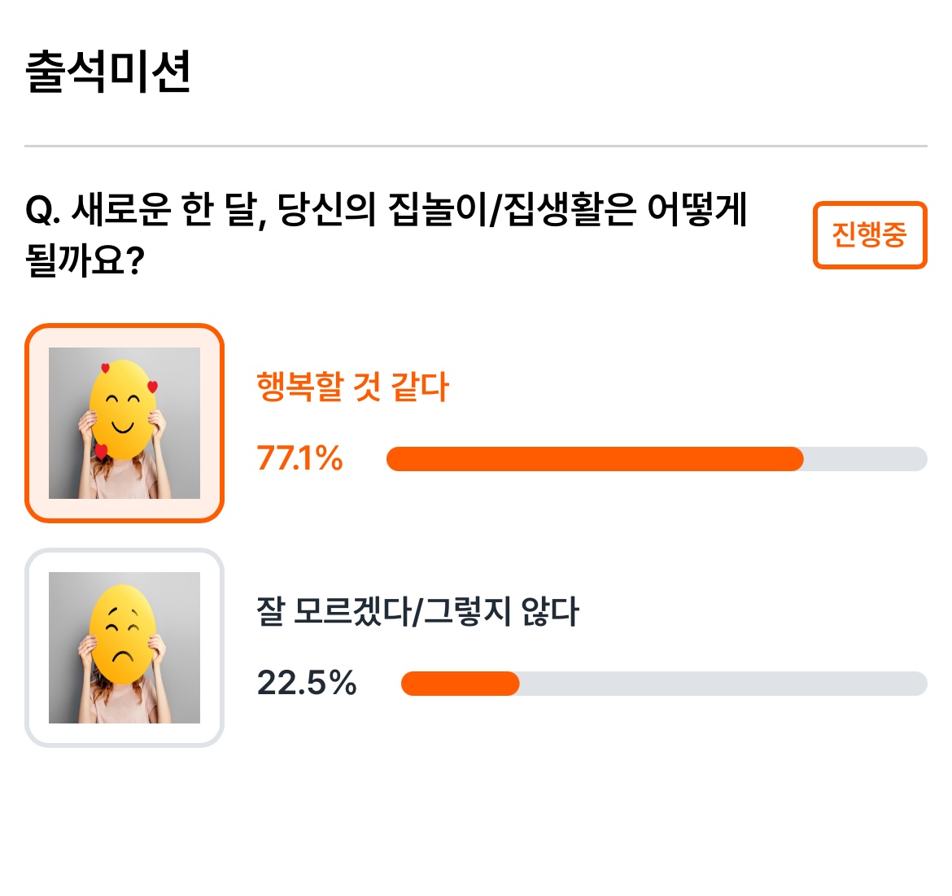
Task: Click the gray remainder of the 22.5% bar
Action: tap(723, 684)
